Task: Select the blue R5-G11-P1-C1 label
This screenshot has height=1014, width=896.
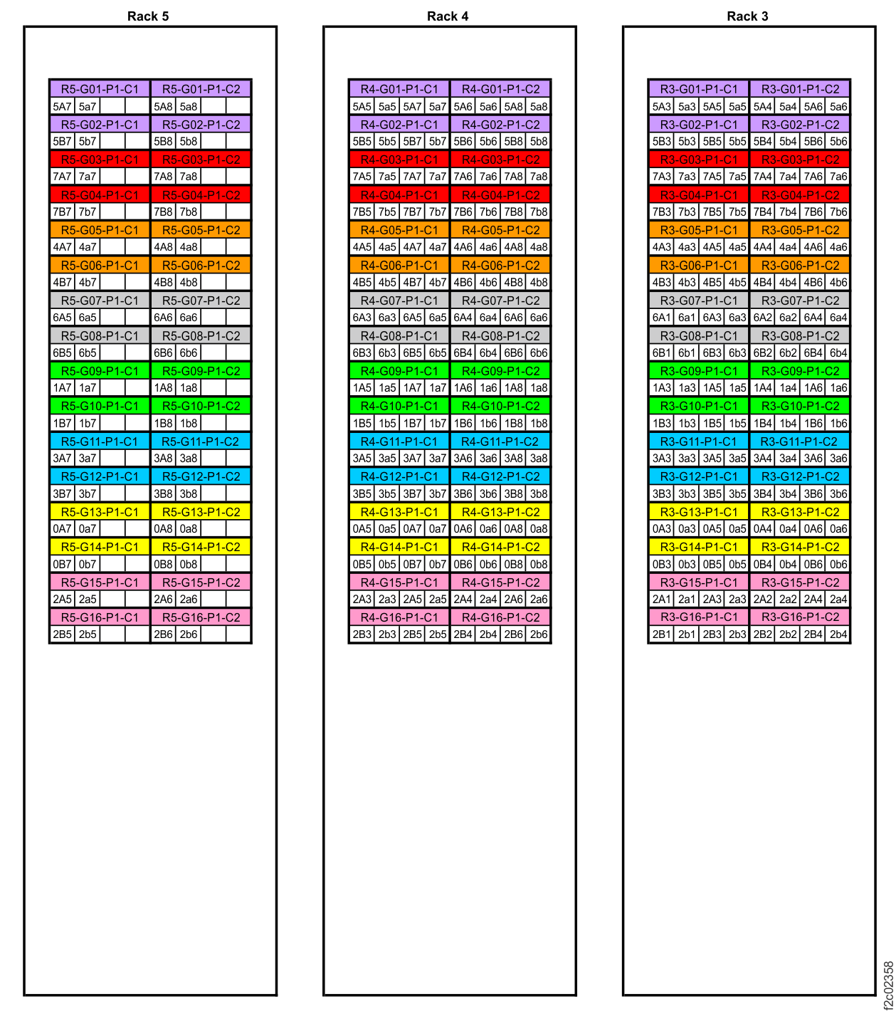Action: click(98, 440)
